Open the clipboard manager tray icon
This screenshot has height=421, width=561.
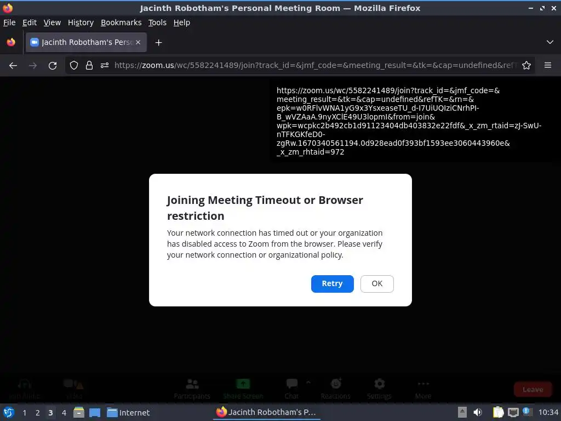(498, 412)
